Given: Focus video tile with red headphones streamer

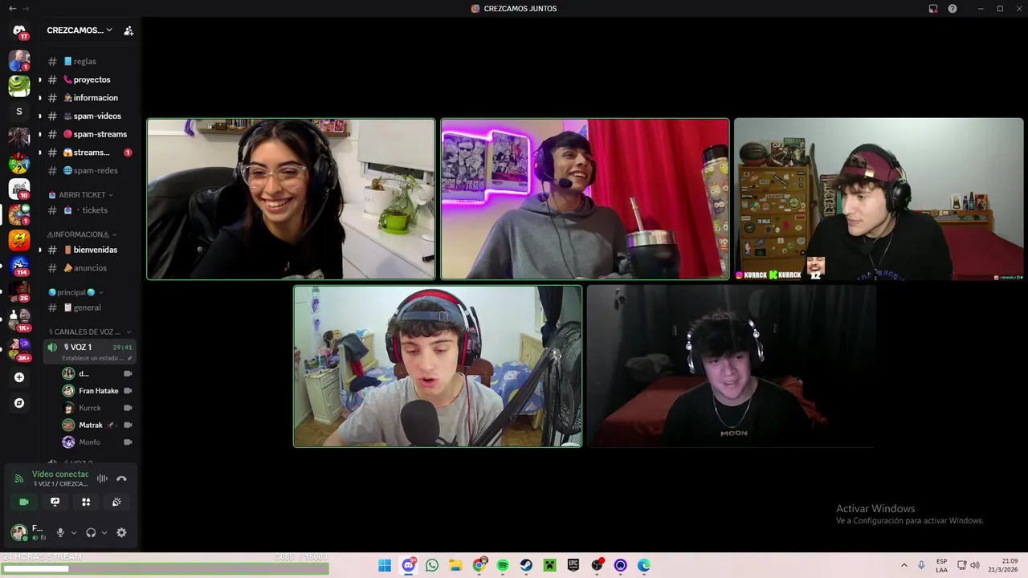Looking at the screenshot, I should pyautogui.click(x=438, y=366).
